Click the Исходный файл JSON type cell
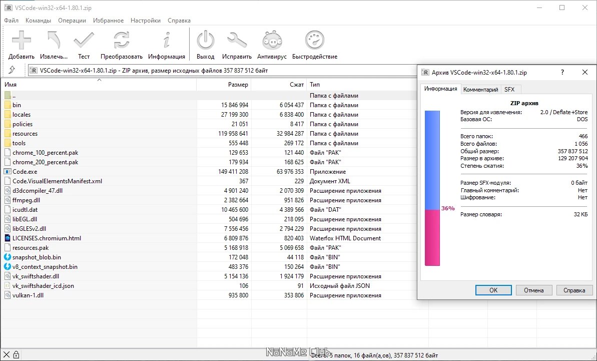The image size is (597, 361). 340,285
